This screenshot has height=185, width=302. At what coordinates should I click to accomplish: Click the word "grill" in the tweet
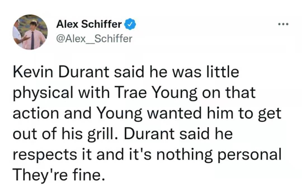tap(102, 134)
